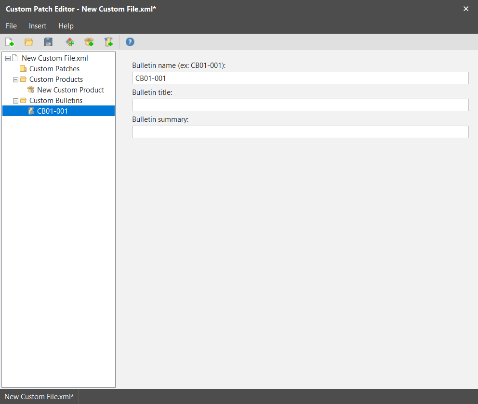Open the Insert menu
The image size is (478, 404).
pyautogui.click(x=38, y=26)
